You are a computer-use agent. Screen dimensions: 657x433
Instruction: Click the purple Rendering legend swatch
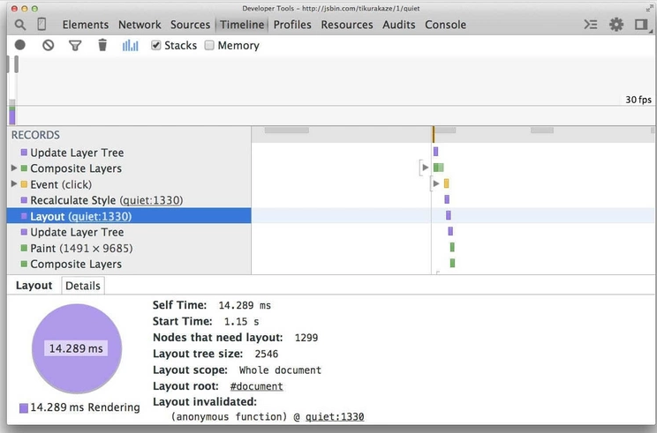pos(24,408)
